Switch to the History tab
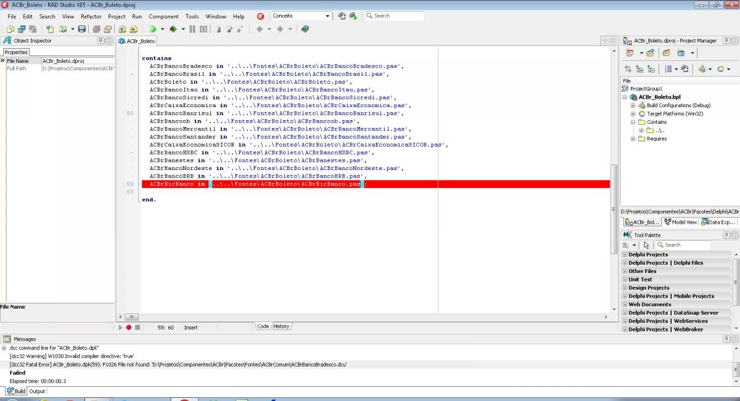This screenshot has height=401, width=740. click(x=281, y=326)
